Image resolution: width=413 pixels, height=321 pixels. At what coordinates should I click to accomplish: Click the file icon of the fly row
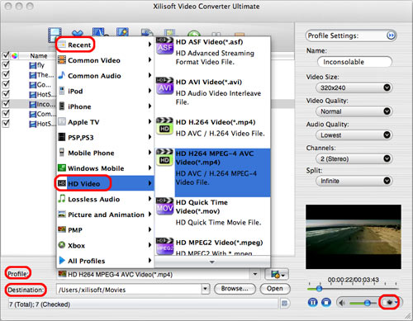(x=33, y=65)
